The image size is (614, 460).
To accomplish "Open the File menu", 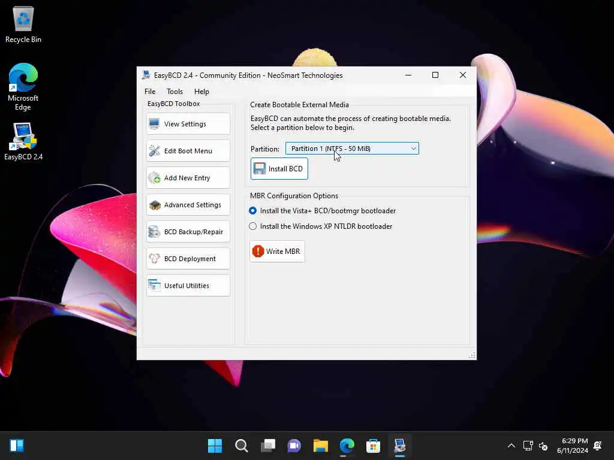I will point(150,92).
